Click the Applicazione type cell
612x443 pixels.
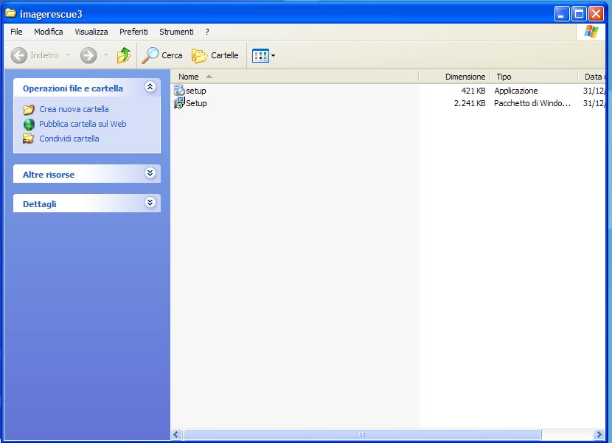516,91
